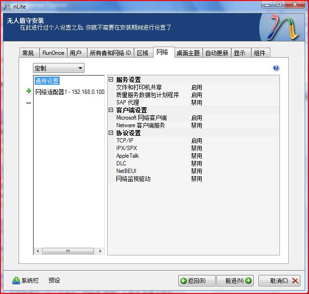Click the 禁用 value for NetBEUI

tap(196, 171)
